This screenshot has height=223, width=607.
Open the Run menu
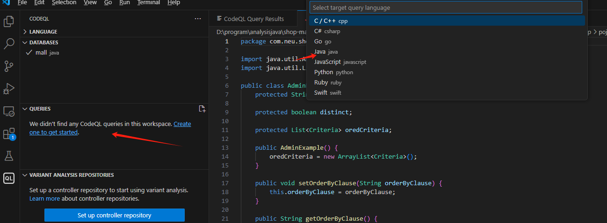coord(125,2)
